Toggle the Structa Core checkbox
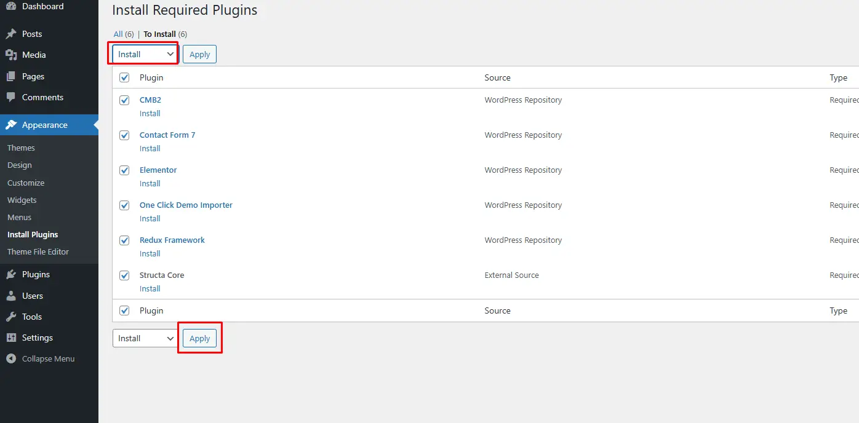 (124, 275)
